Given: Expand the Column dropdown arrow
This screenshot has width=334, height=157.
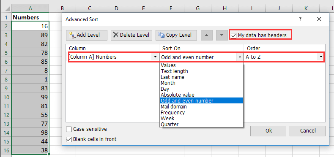Looking at the screenshot, I should [155, 57].
